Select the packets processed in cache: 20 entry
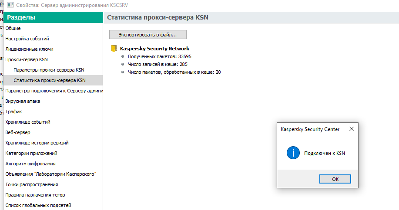The image size is (399, 210). coord(174,72)
